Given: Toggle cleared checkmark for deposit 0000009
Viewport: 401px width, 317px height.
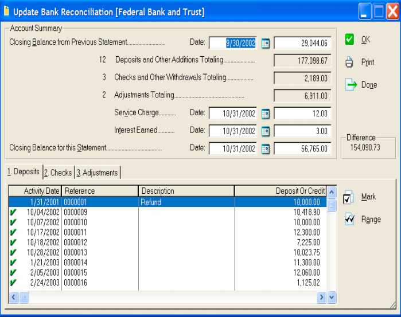Looking at the screenshot, I should click(13, 212).
